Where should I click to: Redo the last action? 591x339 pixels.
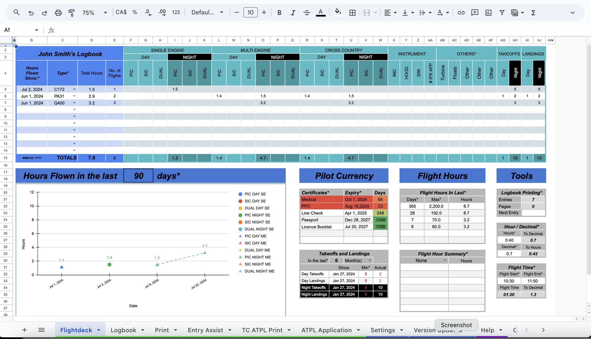(44, 13)
